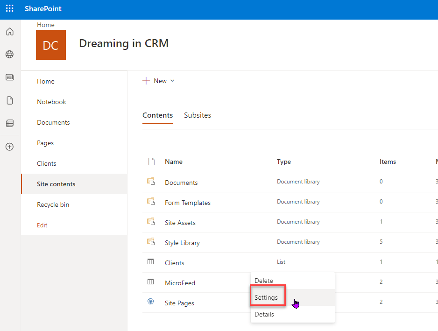The height and width of the screenshot is (331, 438).
Task: Click the Create plus icon in the app bar
Action: tap(10, 146)
